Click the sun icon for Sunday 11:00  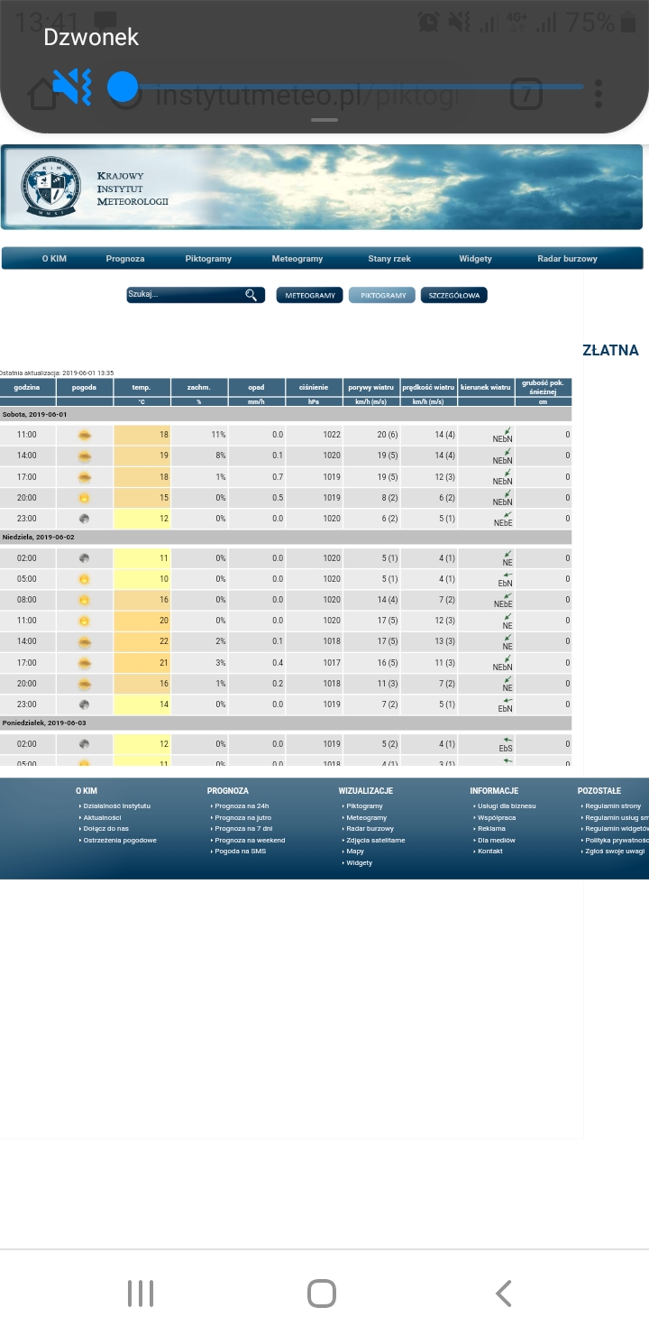[x=85, y=621]
